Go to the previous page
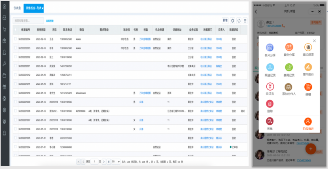The image size is (328, 169). tap(83, 161)
